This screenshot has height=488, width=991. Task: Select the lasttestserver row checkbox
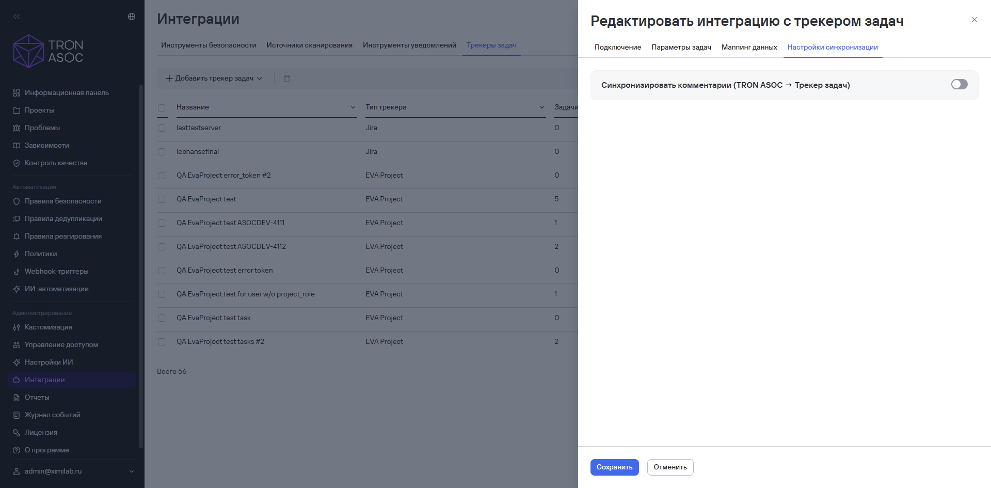(x=162, y=128)
